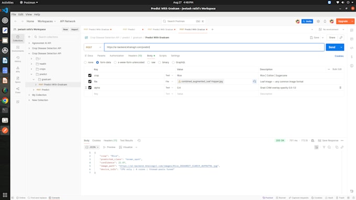
Task: Open the Edit menu
Action: [20, 14]
